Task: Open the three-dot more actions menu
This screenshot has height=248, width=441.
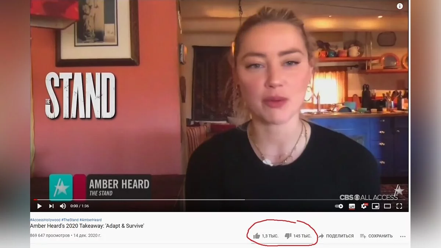Action: (x=403, y=236)
